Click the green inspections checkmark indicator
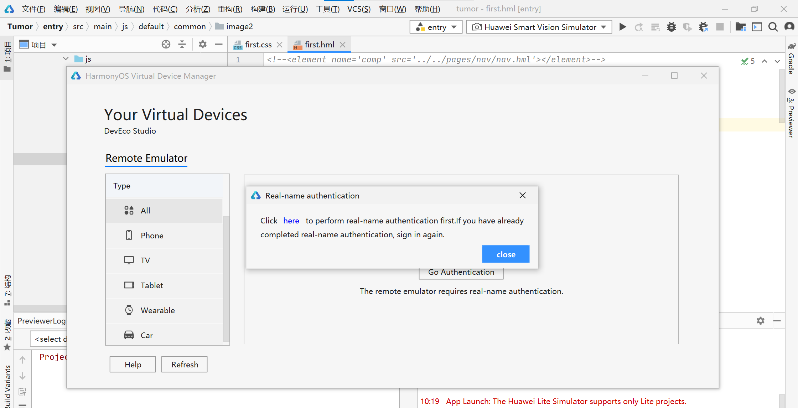The width and height of the screenshot is (798, 408). tap(748, 61)
